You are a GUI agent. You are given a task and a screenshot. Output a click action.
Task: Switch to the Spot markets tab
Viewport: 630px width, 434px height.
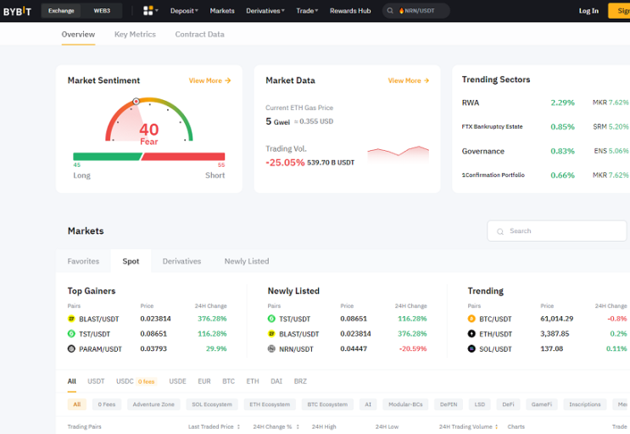[131, 261]
